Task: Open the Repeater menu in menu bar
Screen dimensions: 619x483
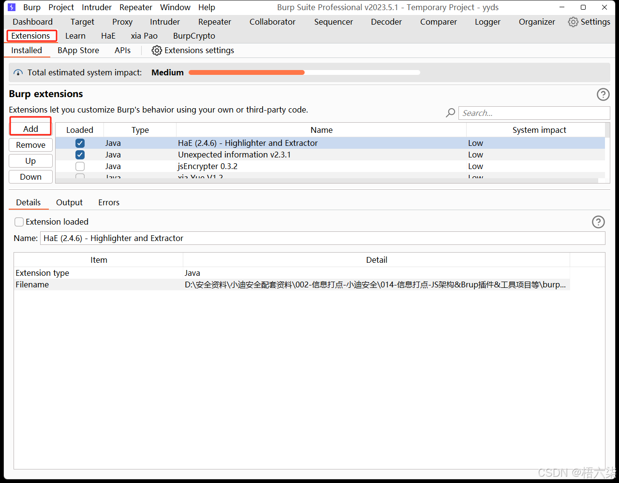Action: [136, 7]
